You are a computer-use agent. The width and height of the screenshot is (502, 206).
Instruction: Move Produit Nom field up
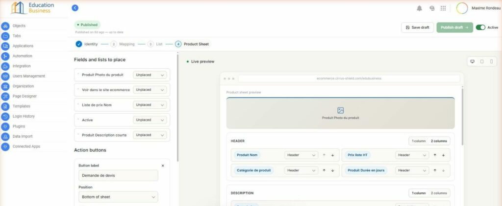pyautogui.click(x=324, y=155)
